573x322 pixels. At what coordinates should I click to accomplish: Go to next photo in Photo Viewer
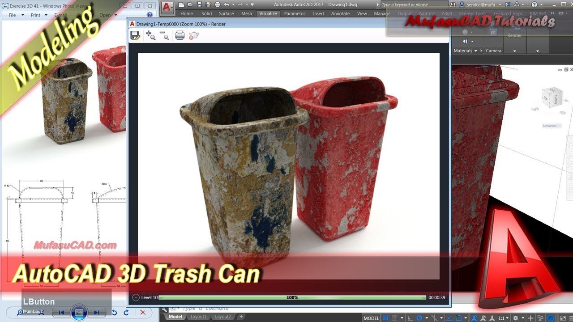coord(97,313)
